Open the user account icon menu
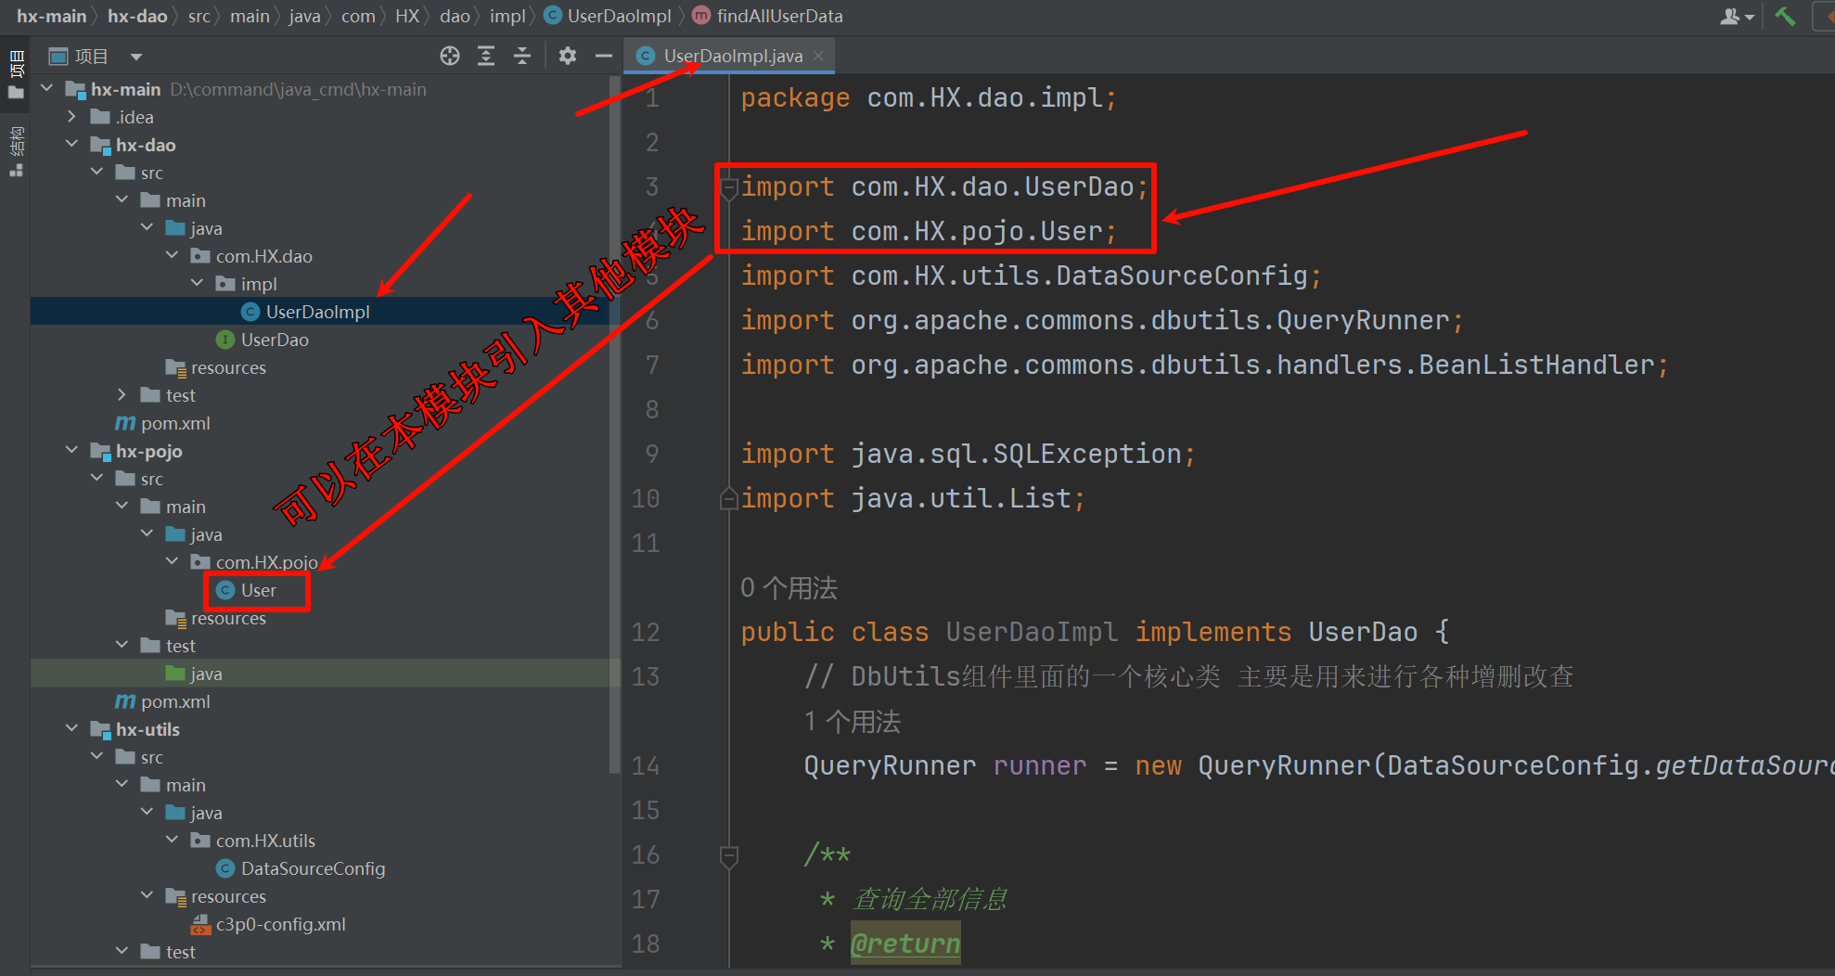The height and width of the screenshot is (976, 1835). click(x=1736, y=17)
